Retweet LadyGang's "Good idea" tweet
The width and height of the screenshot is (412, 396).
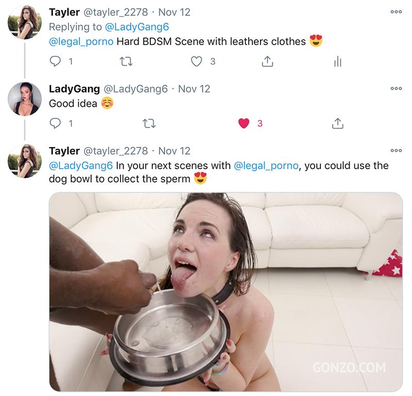click(149, 123)
